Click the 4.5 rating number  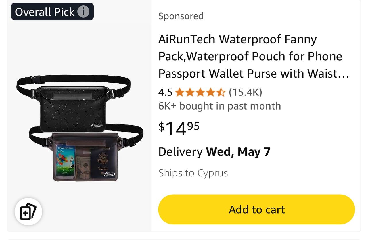(165, 92)
